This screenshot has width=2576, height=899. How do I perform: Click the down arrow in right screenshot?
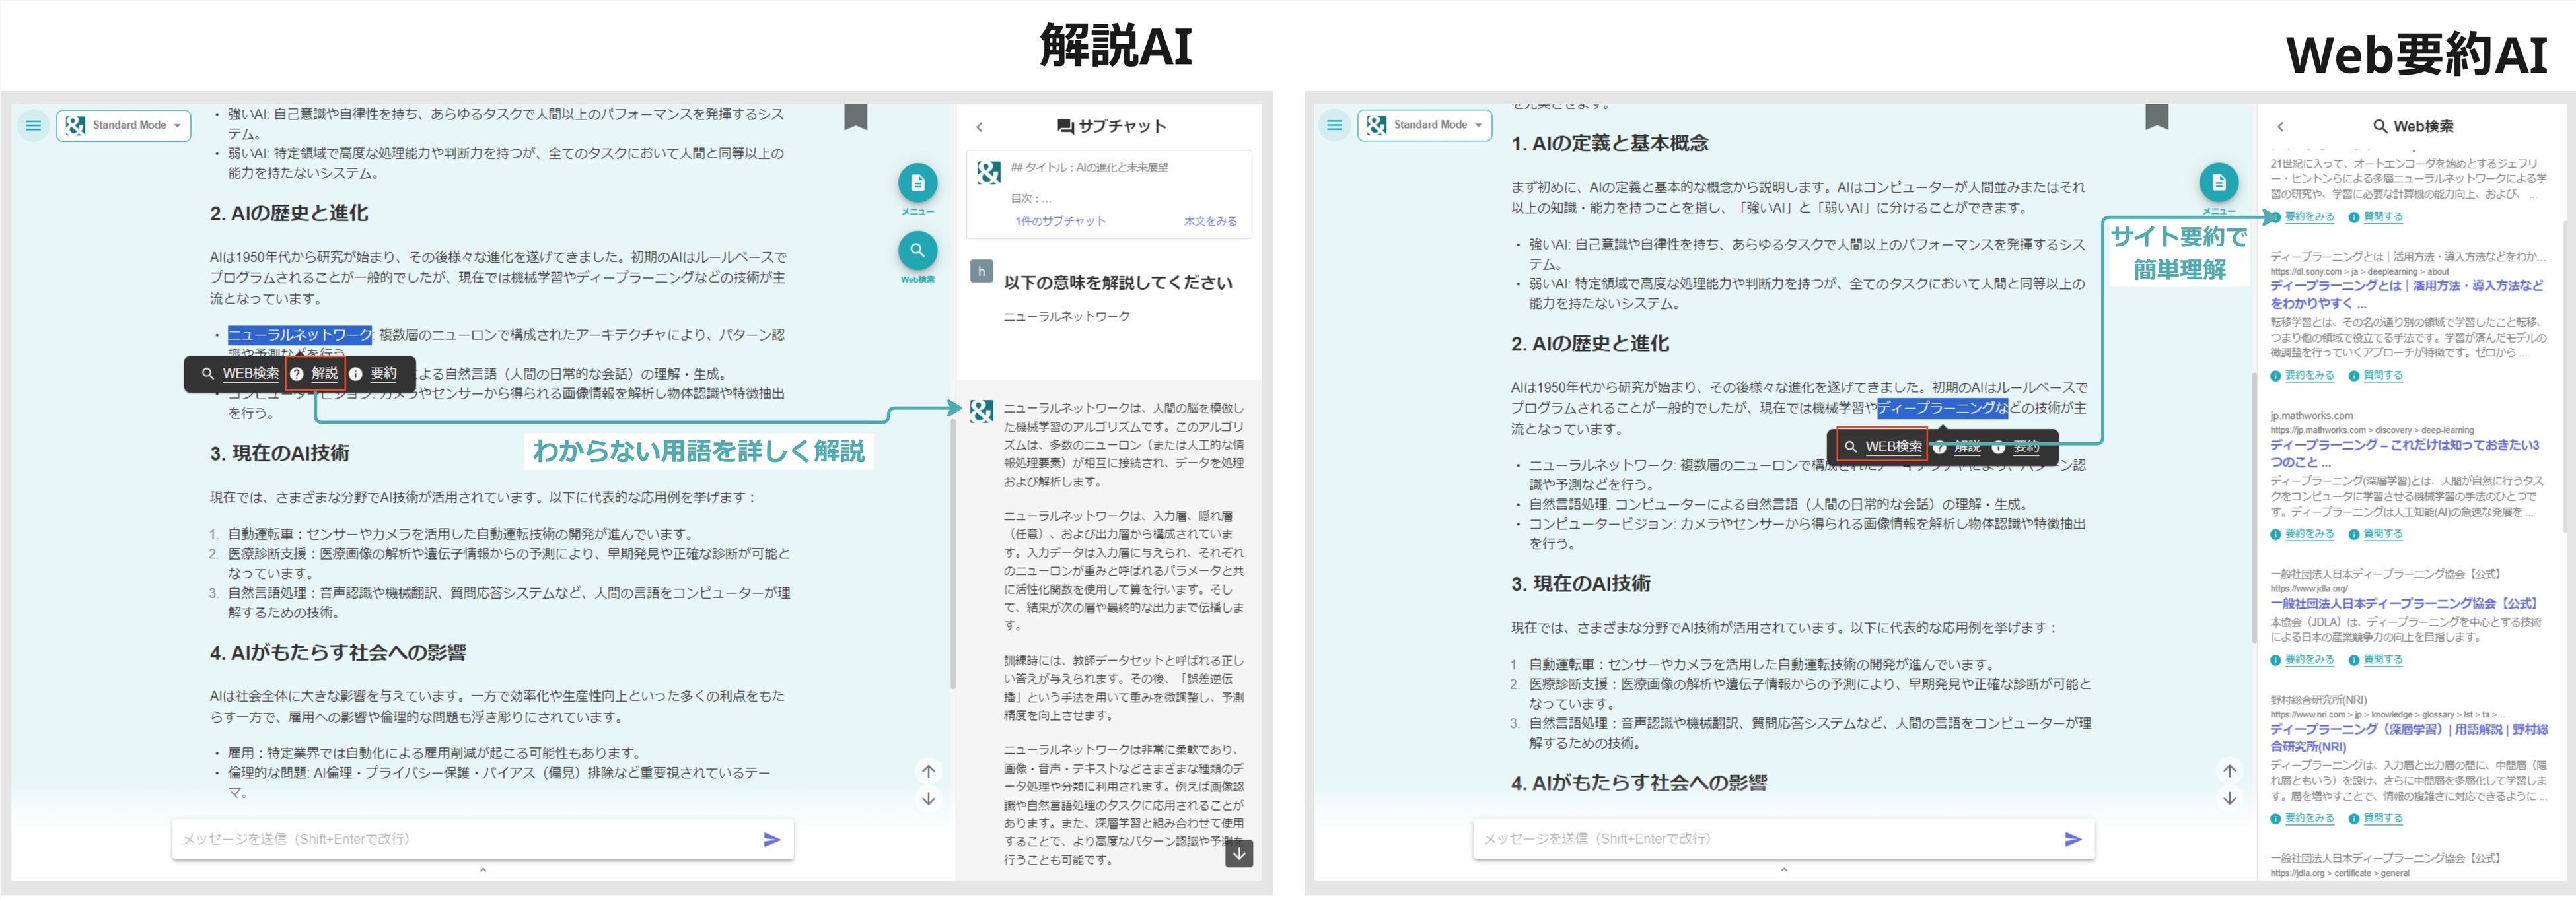pos(2229,799)
